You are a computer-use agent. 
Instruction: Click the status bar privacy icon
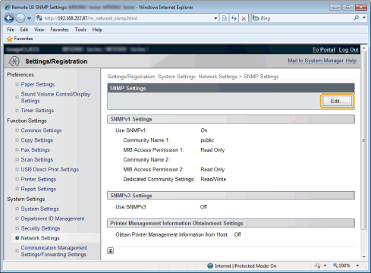318,265
